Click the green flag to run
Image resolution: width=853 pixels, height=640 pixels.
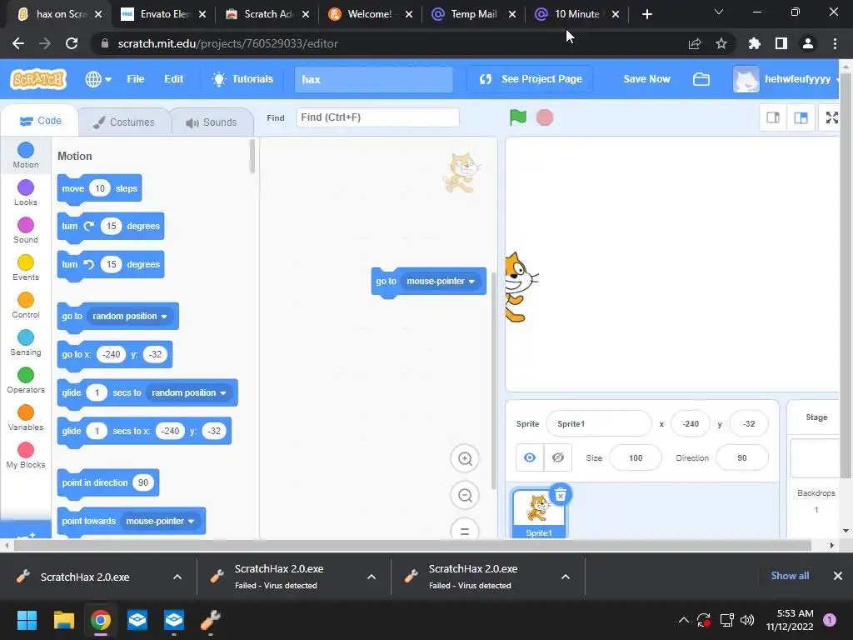[x=518, y=117]
